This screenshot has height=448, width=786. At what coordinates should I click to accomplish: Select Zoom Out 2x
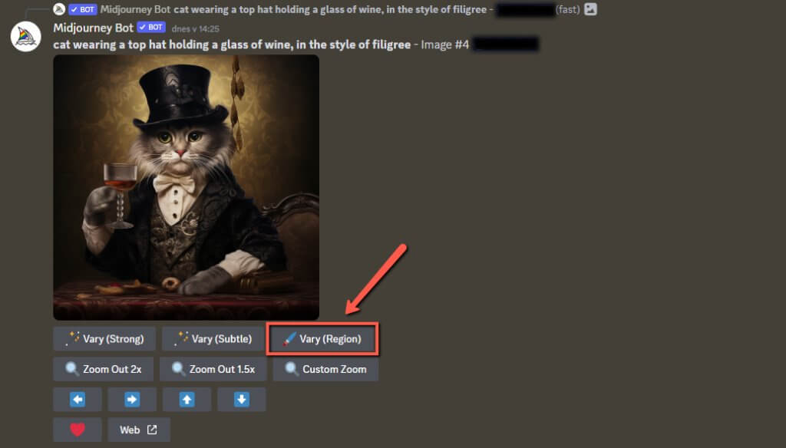coord(104,369)
